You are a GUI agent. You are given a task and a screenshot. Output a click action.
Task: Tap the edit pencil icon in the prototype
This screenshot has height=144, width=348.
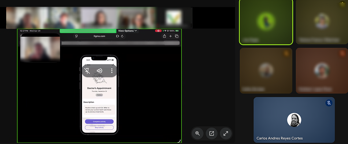pyautogui.click(x=113, y=65)
